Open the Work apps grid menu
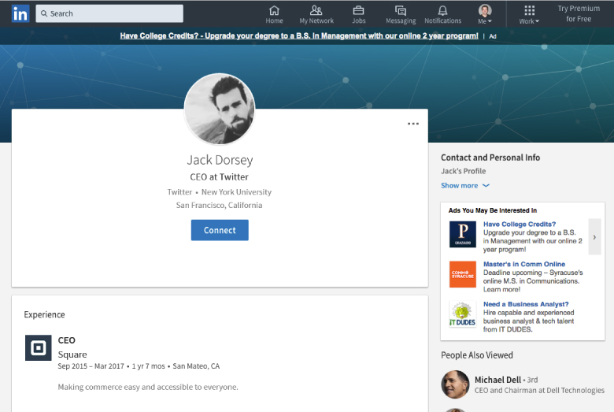This screenshot has height=412, width=614. [x=529, y=14]
